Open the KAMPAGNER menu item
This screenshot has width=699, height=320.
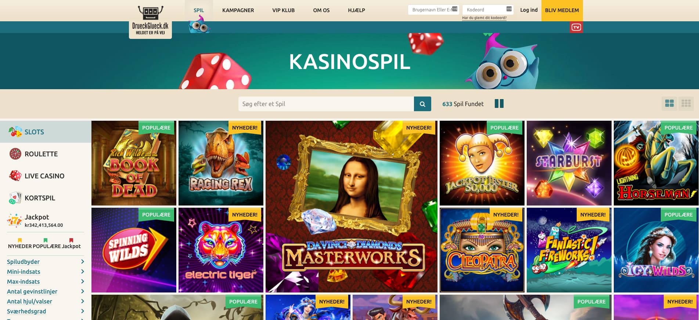point(238,10)
